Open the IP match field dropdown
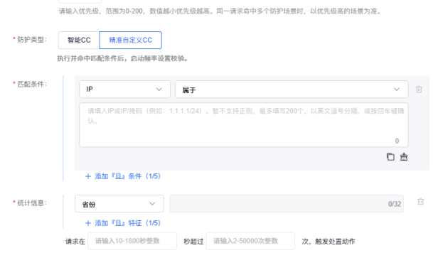Screen dimensions: 438x270 (x=124, y=90)
